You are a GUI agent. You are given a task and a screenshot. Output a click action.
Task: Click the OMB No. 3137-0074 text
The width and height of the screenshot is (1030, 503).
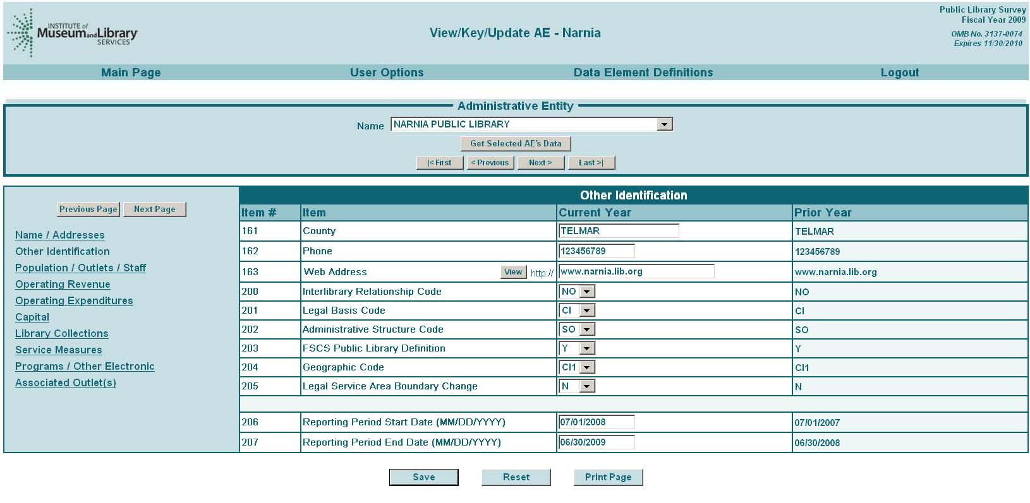(986, 34)
